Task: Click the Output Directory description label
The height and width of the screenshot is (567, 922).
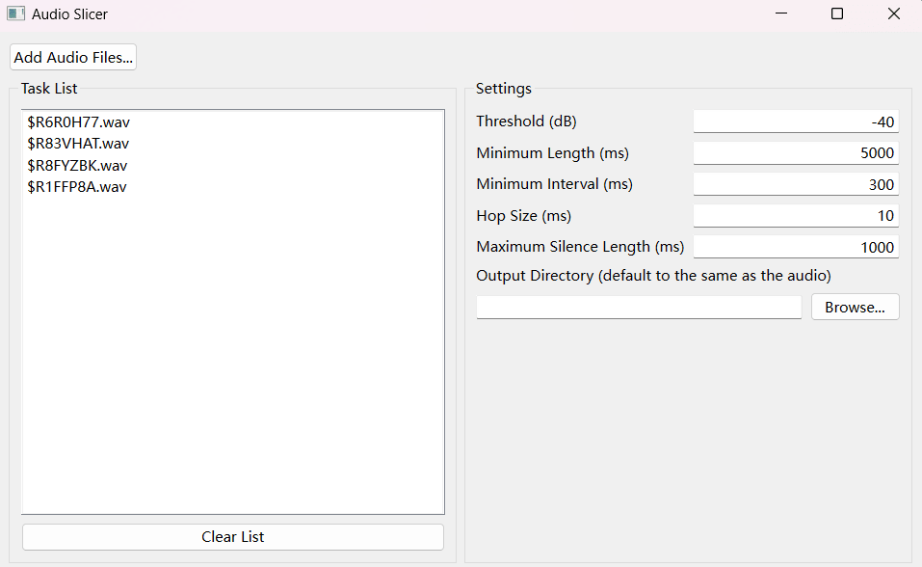Action: tap(653, 276)
